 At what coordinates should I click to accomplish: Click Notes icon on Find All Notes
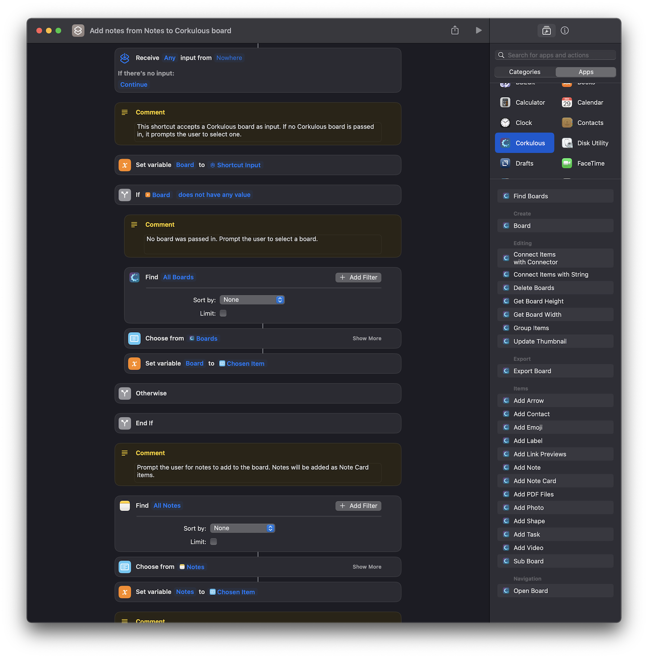(125, 506)
